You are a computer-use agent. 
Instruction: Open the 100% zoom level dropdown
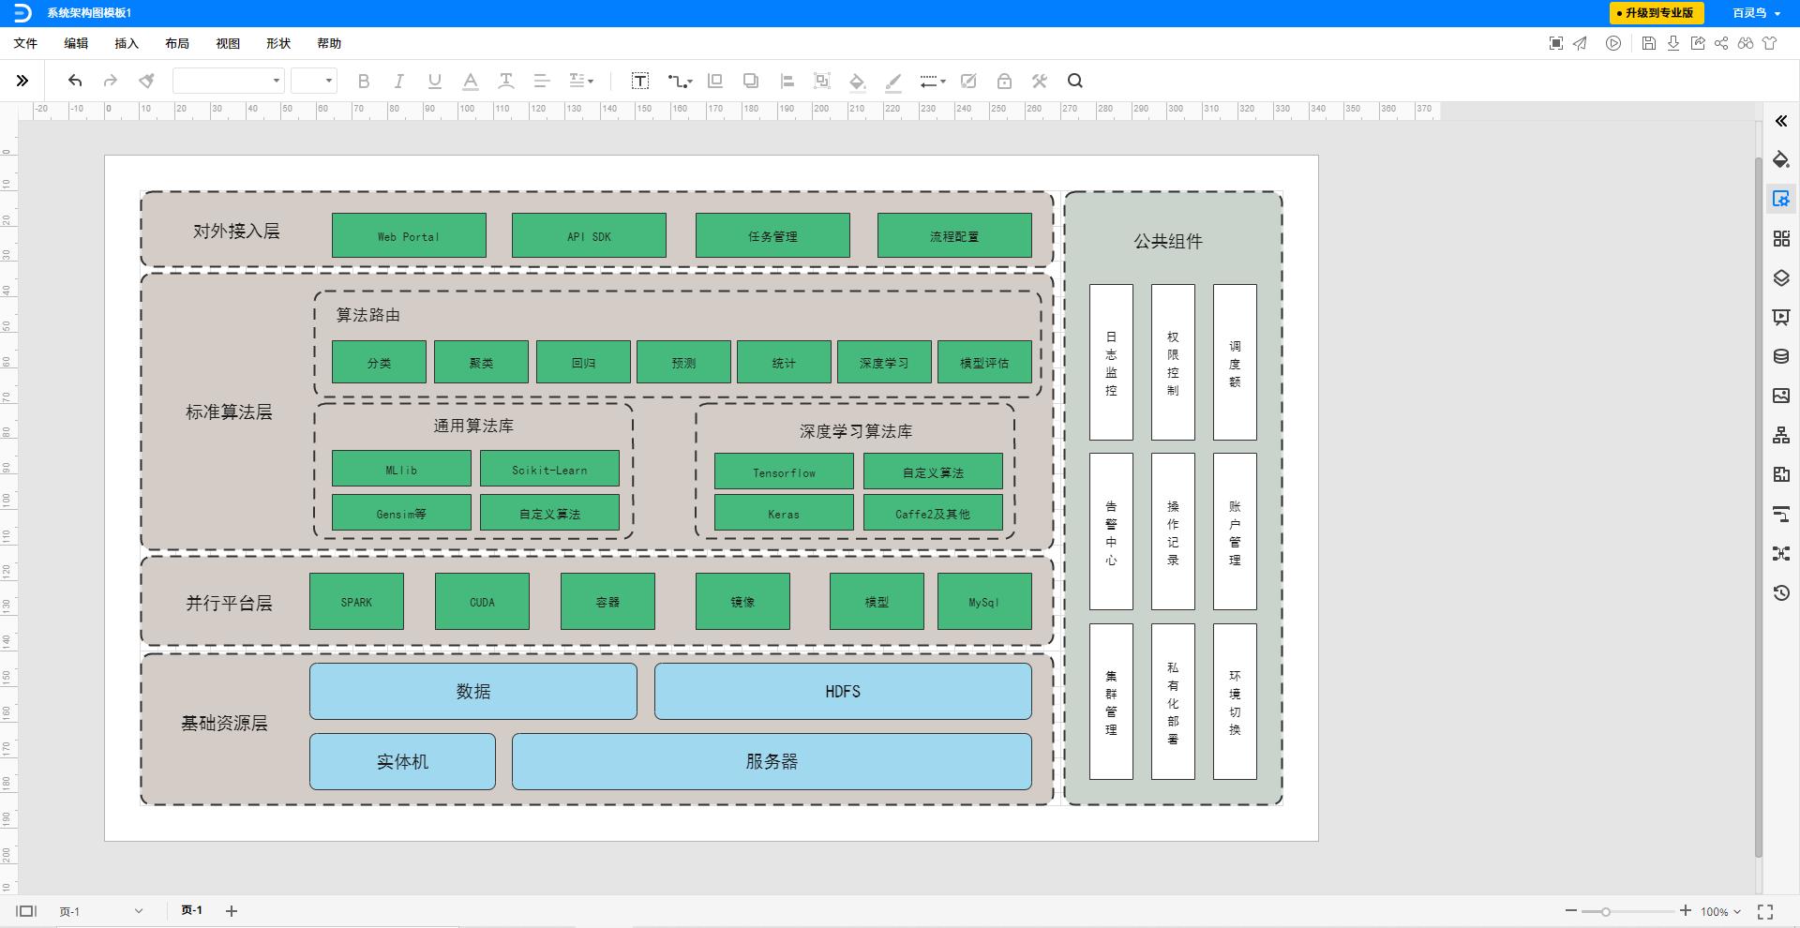click(1720, 911)
